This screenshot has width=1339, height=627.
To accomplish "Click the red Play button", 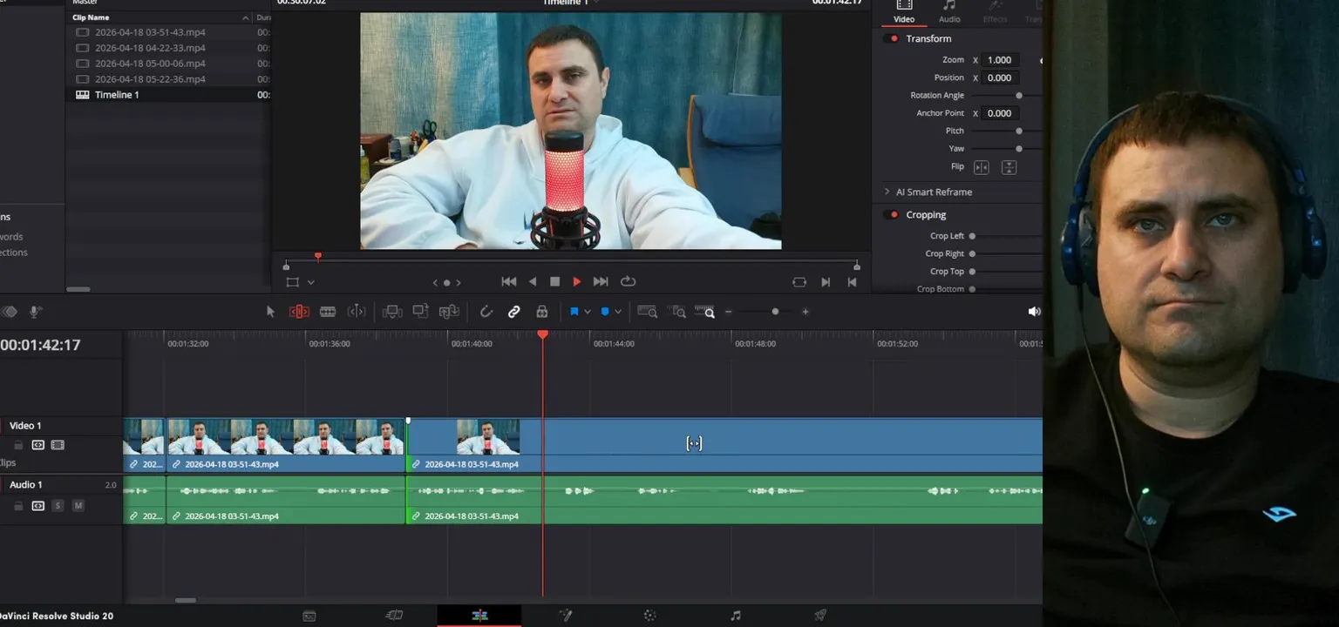I will click(576, 282).
